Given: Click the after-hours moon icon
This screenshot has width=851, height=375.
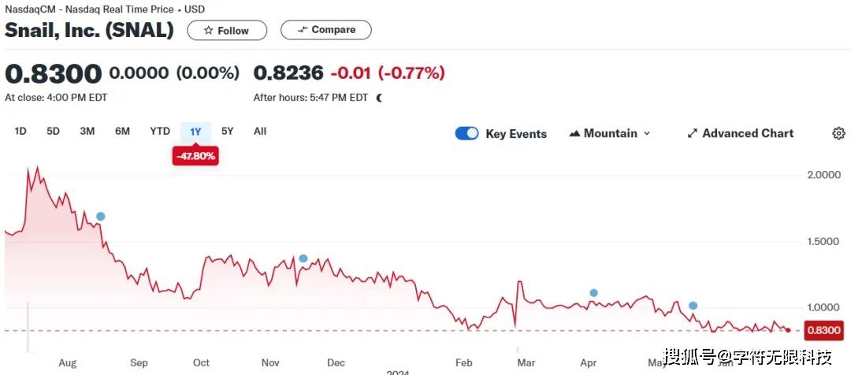Looking at the screenshot, I should point(379,98).
